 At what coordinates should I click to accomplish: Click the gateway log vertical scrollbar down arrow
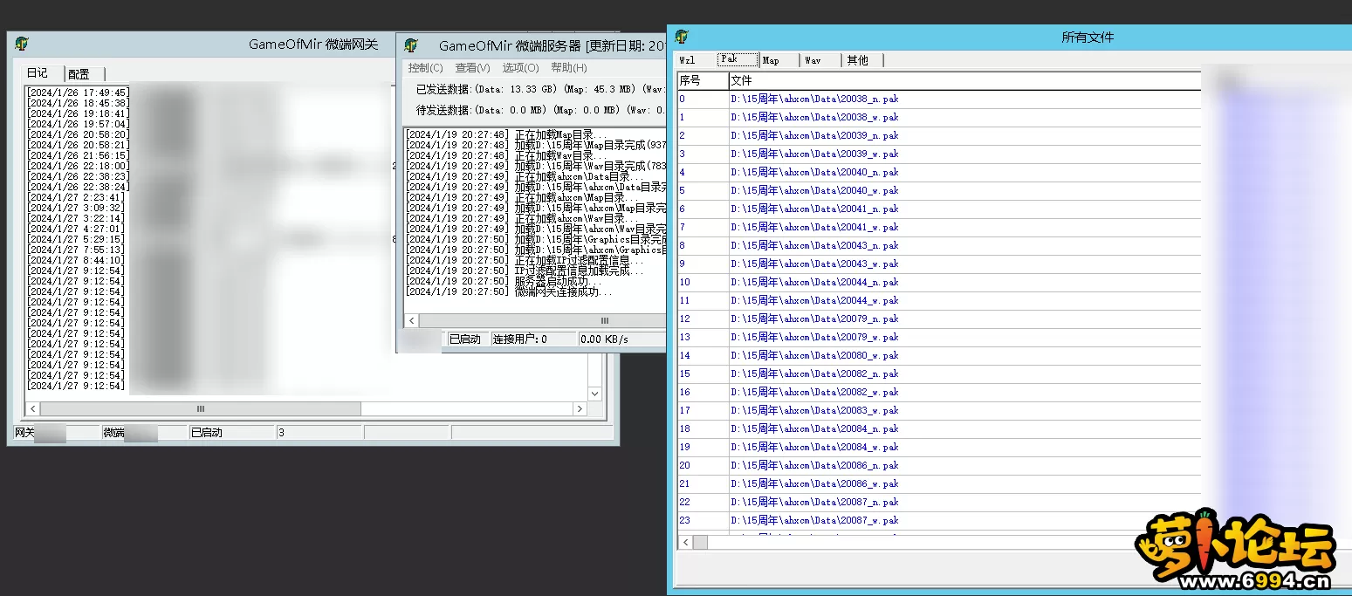pyautogui.click(x=595, y=394)
